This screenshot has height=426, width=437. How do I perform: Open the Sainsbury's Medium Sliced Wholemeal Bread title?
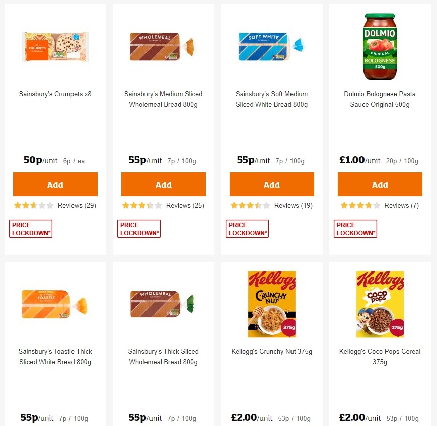point(163,99)
